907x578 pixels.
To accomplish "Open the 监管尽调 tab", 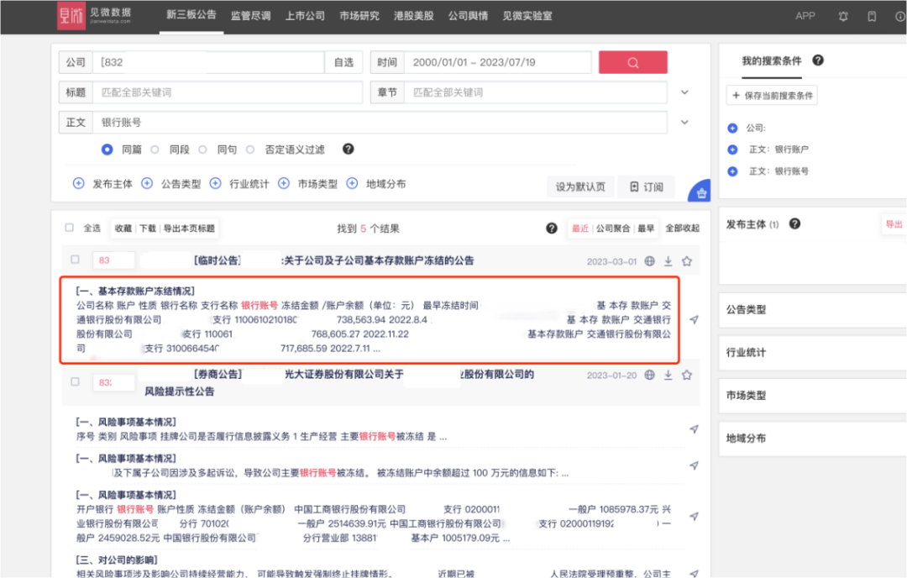I will click(250, 16).
